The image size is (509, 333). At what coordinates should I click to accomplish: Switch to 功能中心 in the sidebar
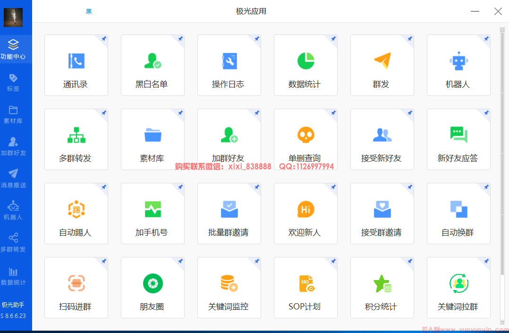tap(13, 49)
